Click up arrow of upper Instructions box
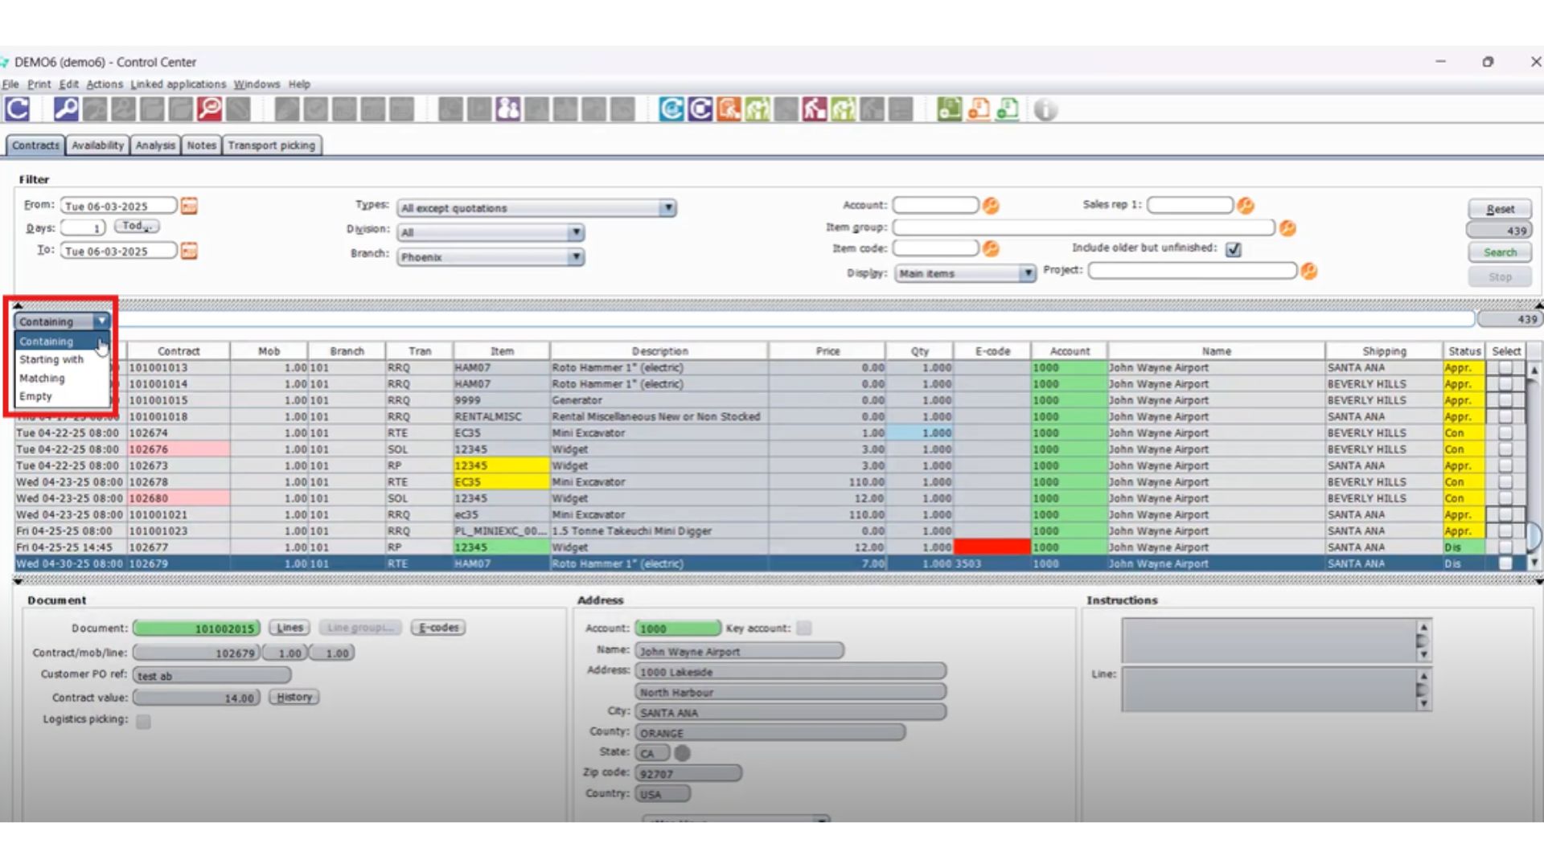 point(1423,627)
